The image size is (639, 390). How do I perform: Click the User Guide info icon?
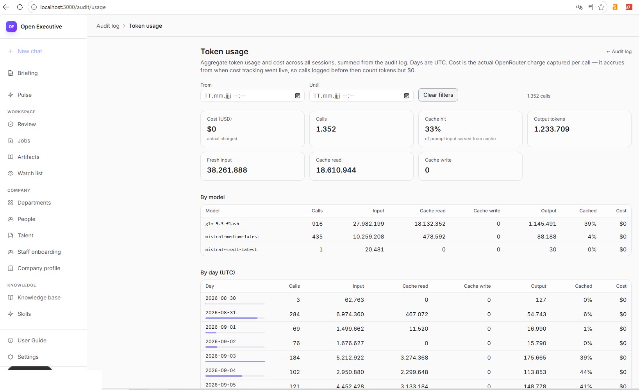point(11,340)
